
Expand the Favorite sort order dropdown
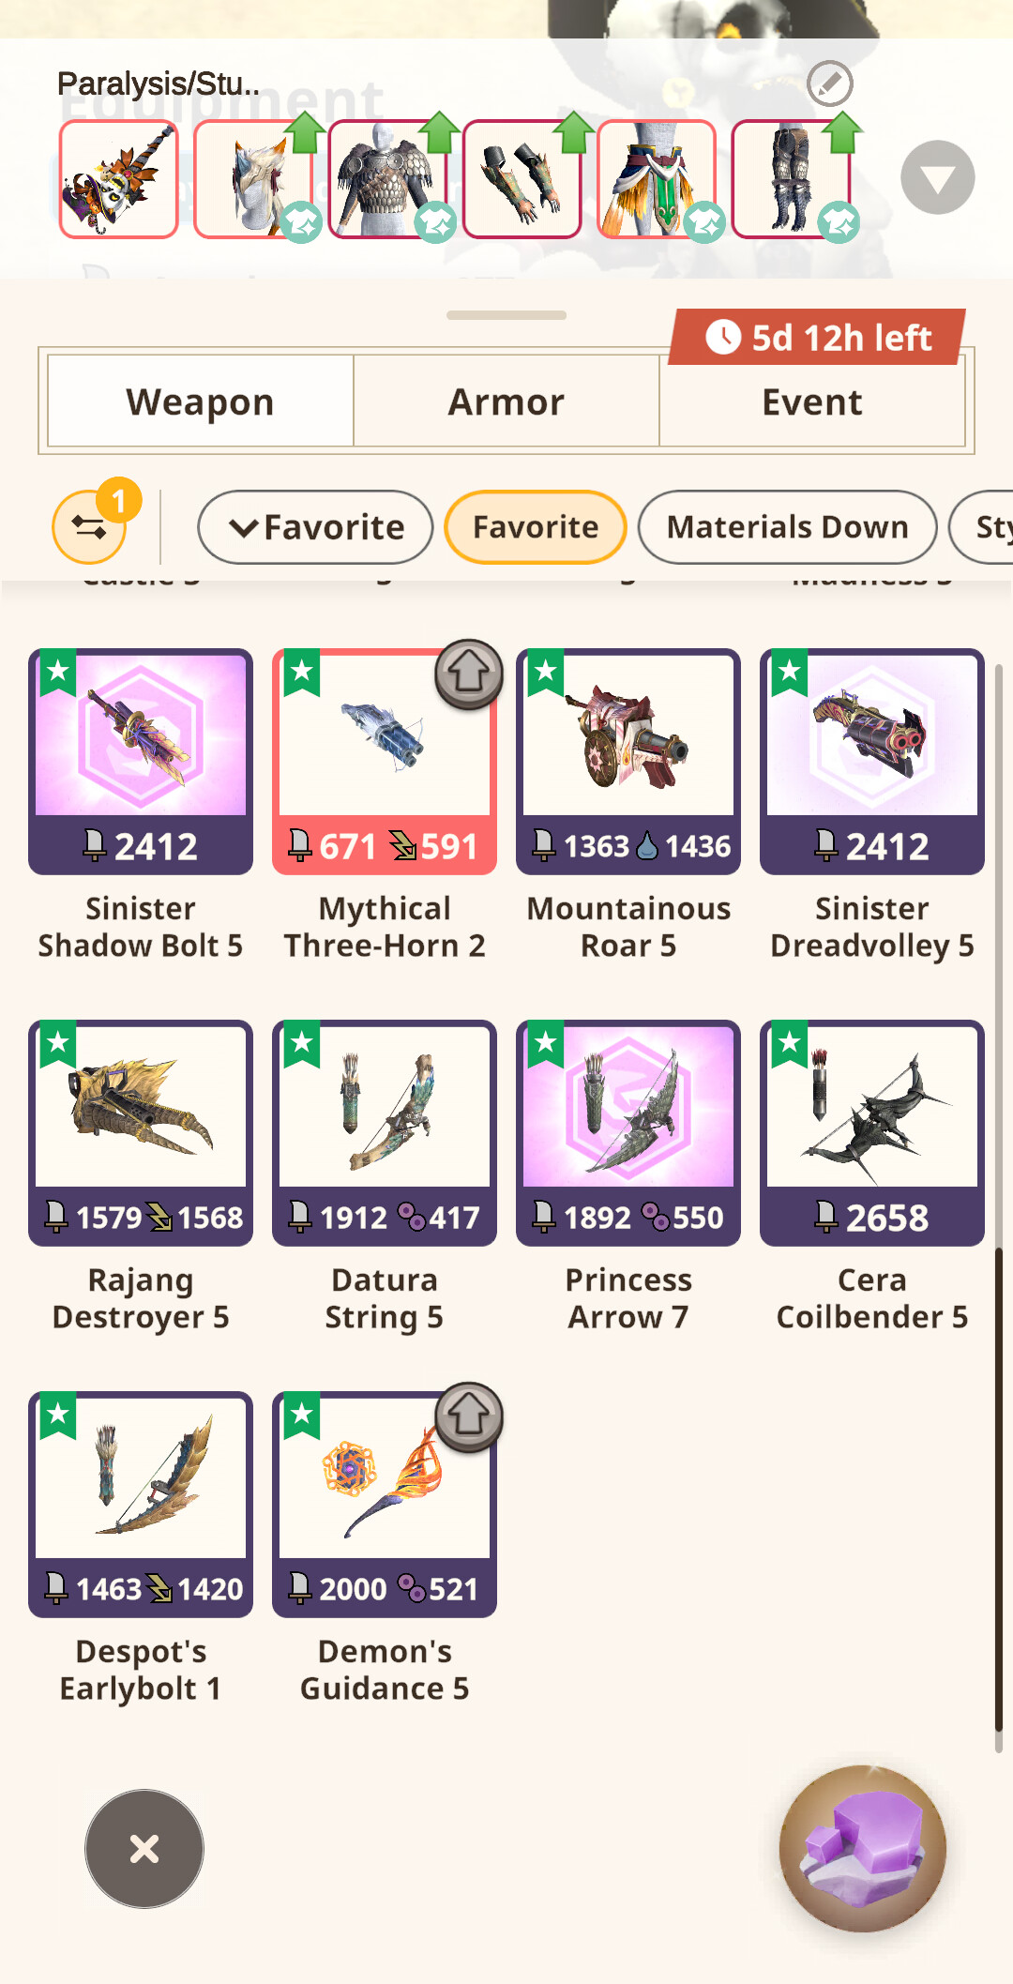pyautogui.click(x=315, y=527)
